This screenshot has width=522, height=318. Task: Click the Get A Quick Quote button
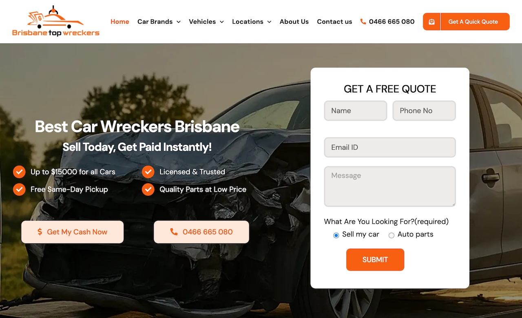[x=466, y=22]
